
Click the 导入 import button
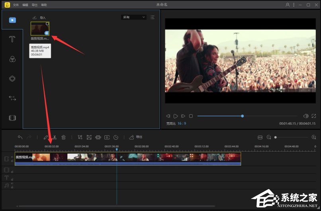click(x=43, y=18)
